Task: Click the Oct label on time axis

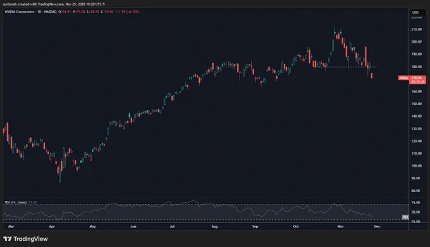Action: click(x=296, y=226)
